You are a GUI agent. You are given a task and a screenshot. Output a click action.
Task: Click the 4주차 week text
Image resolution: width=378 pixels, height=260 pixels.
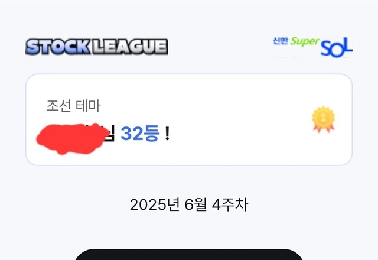coord(230,205)
